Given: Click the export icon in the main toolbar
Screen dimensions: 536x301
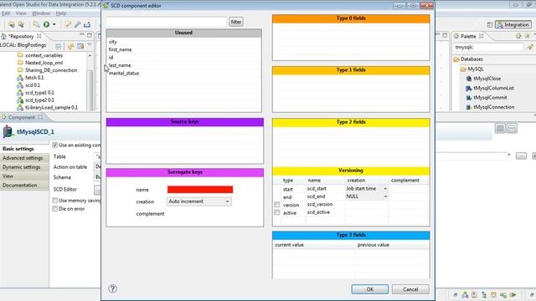Looking at the screenshot, I should point(87,24).
